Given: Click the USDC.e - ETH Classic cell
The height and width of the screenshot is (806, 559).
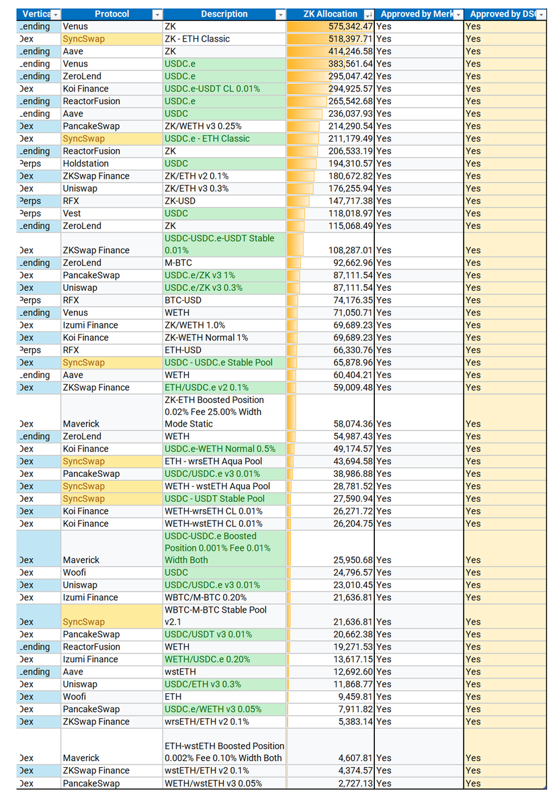Looking at the screenshot, I should (224, 138).
